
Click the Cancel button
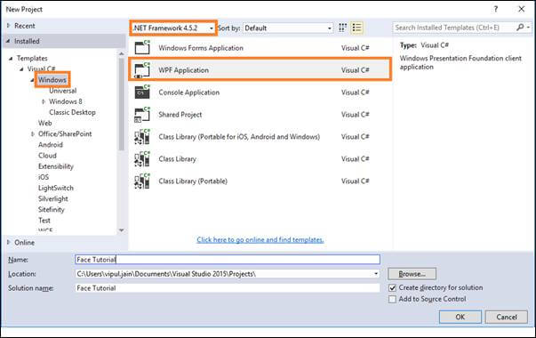(507, 317)
